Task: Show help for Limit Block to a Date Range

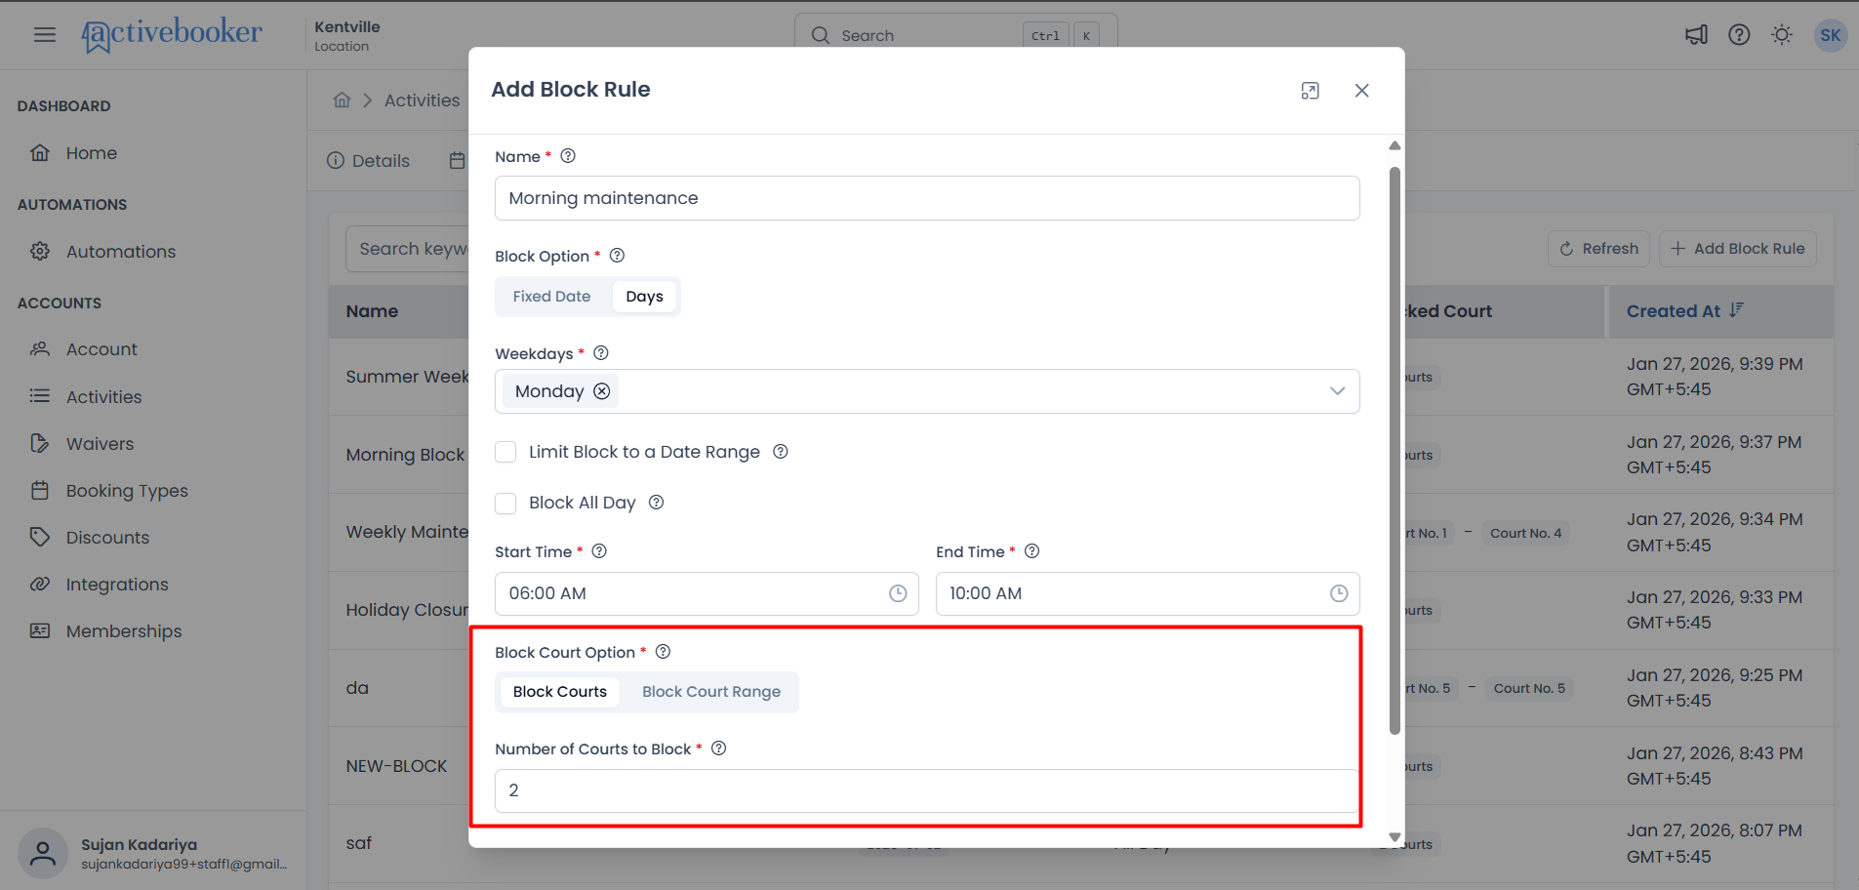Action: click(781, 452)
